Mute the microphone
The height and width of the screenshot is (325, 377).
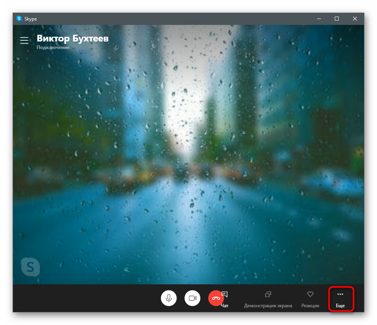[x=169, y=298]
